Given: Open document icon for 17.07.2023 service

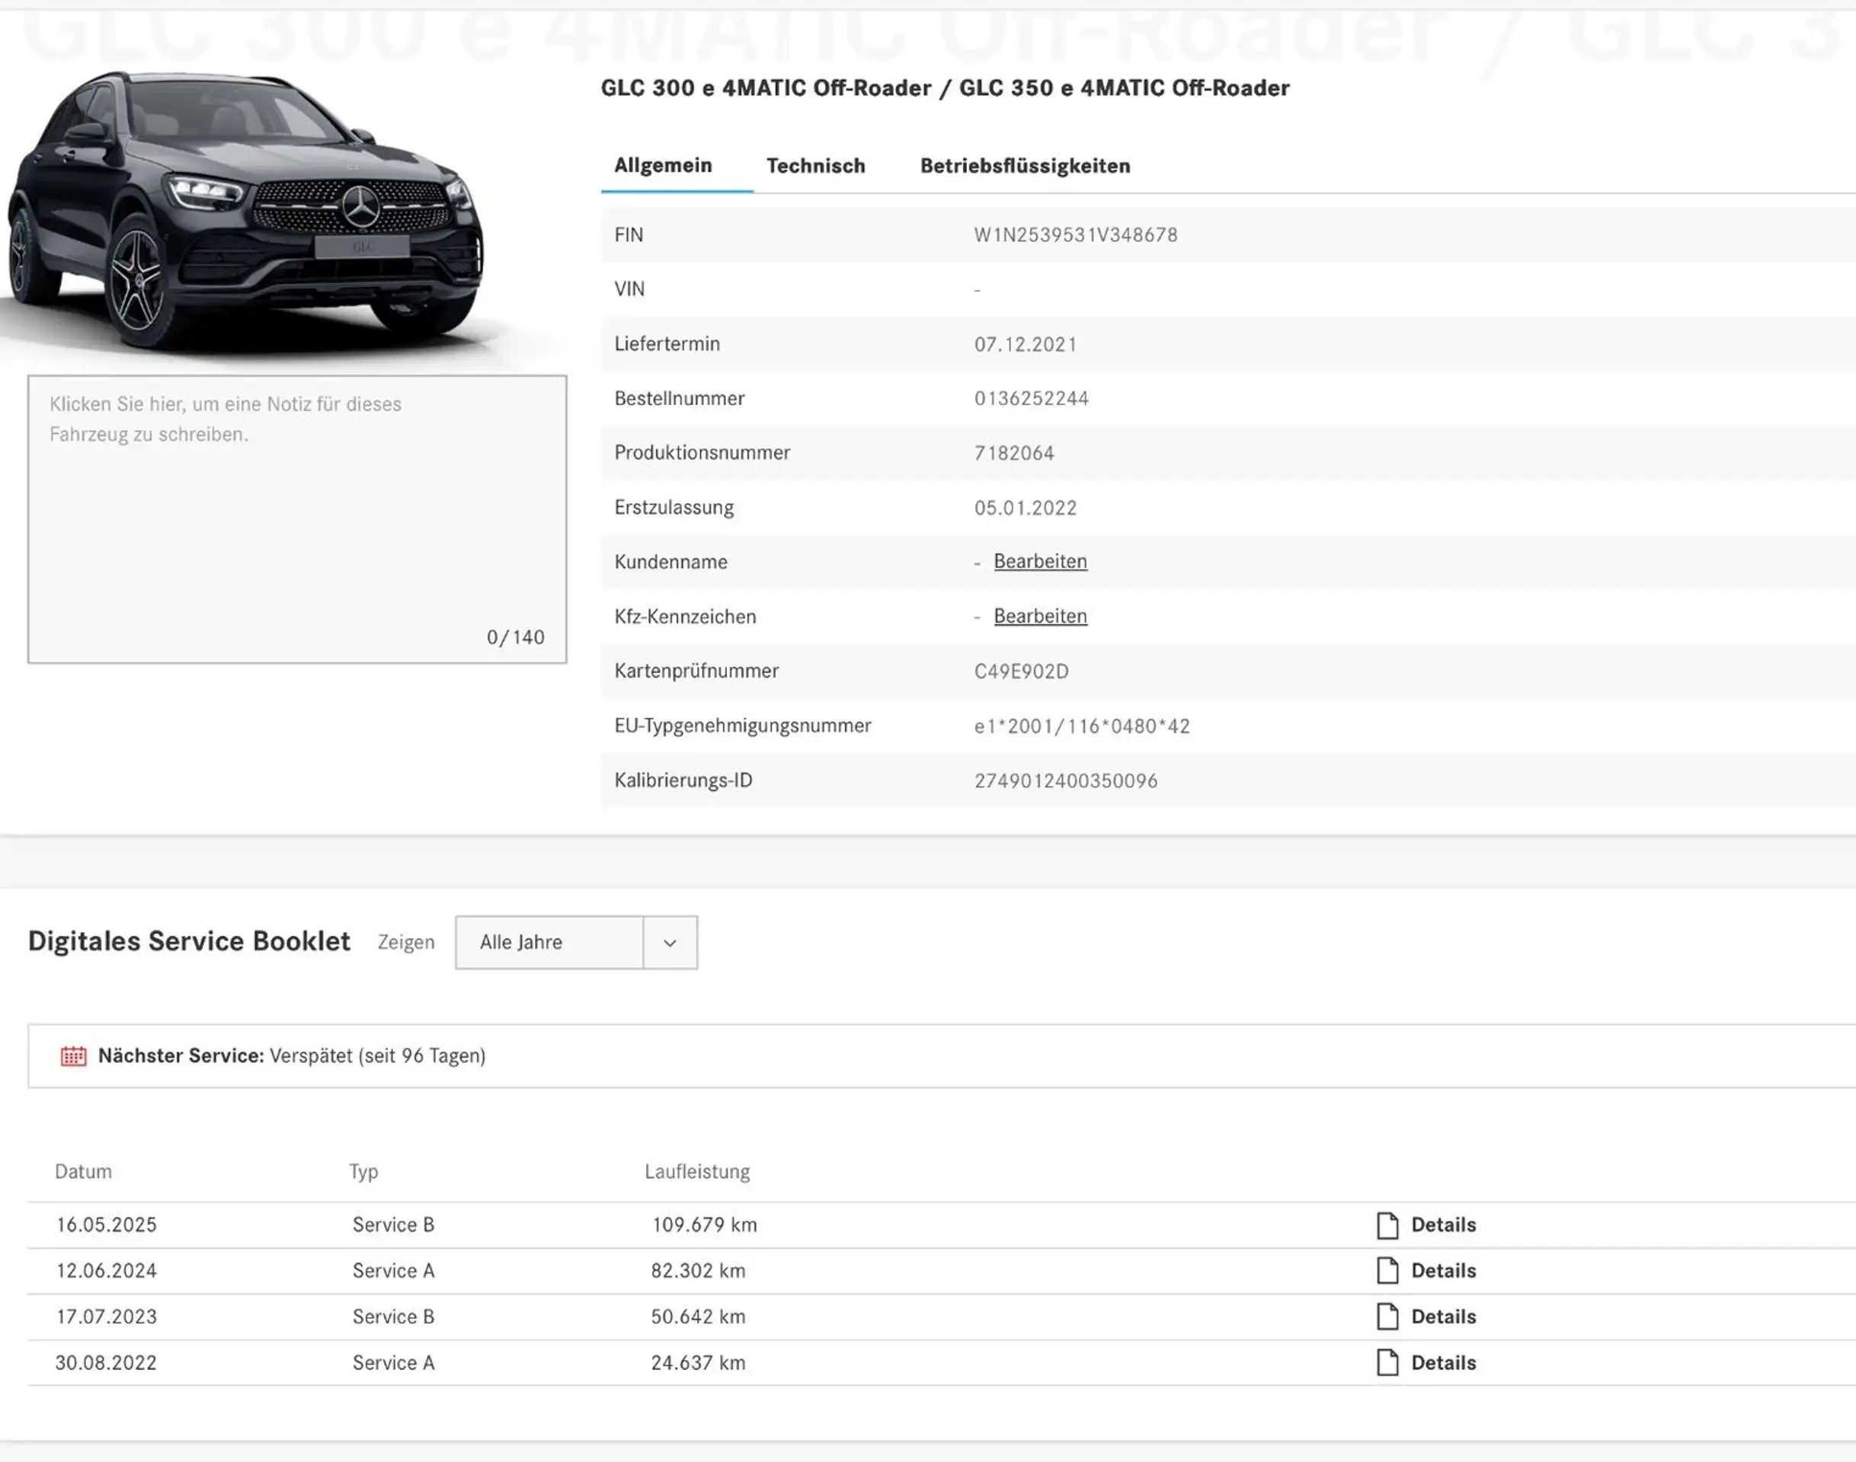Looking at the screenshot, I should pos(1387,1317).
